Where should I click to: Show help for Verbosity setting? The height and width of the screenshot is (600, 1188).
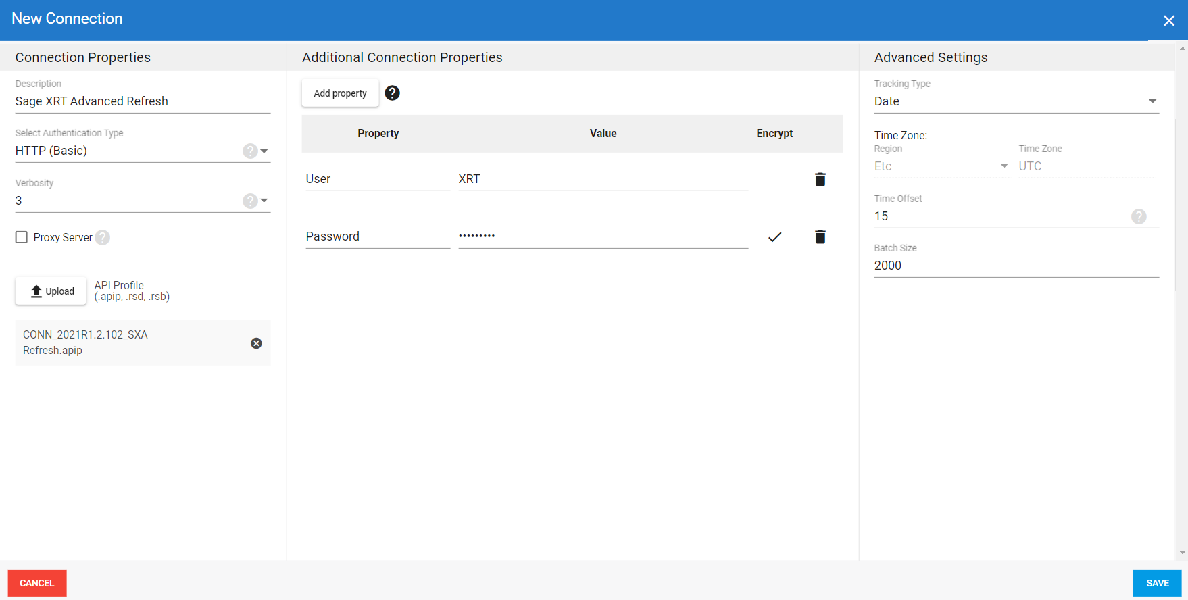coord(250,201)
